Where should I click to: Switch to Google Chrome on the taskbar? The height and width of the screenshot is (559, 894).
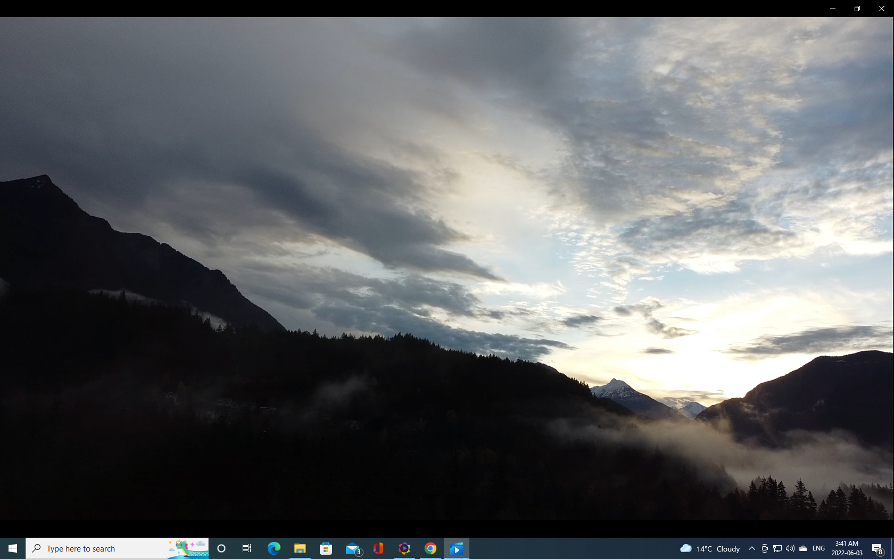pos(431,548)
